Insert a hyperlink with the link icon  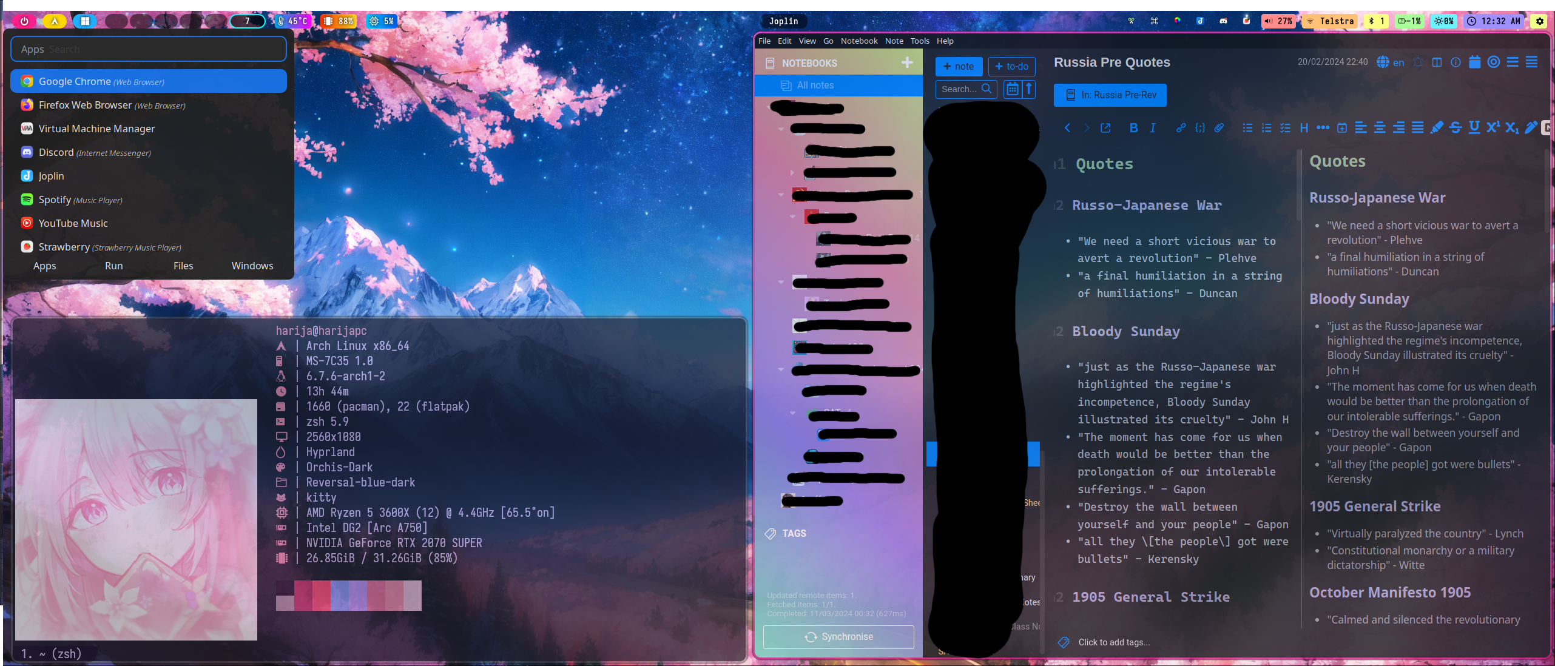click(1181, 128)
